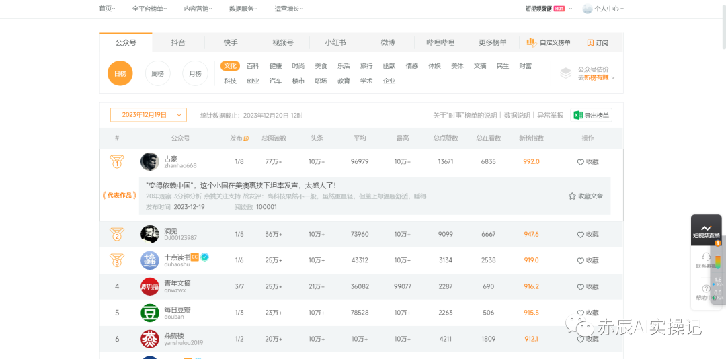The image size is (726, 359).
Task: Switch to the 微博 tab
Action: point(388,42)
